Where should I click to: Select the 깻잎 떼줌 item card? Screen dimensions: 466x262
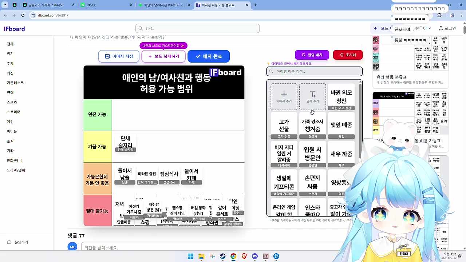[x=341, y=126]
